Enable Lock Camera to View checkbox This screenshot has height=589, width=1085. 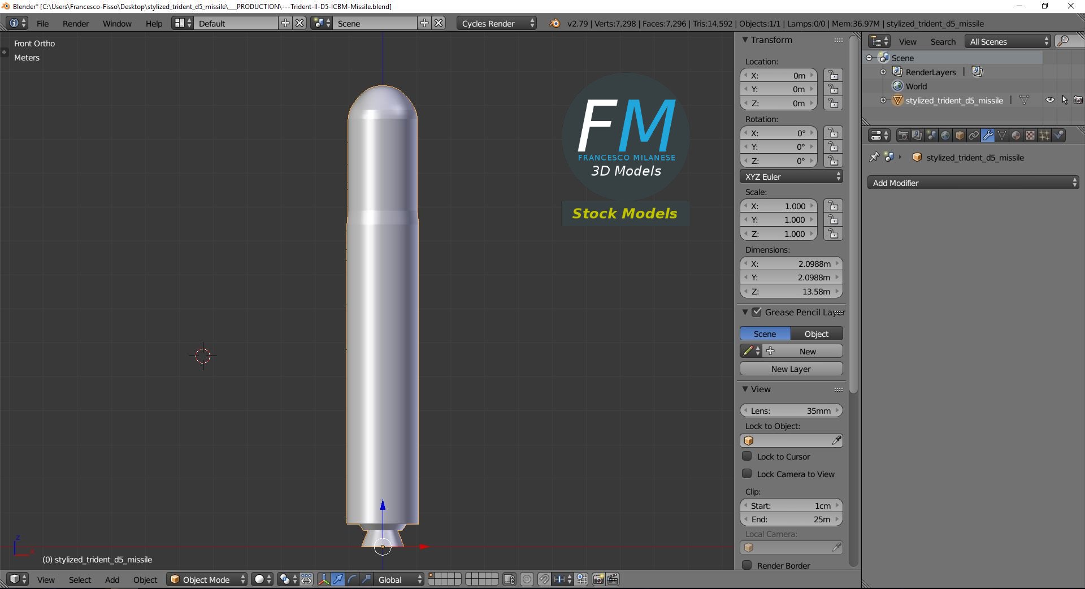(x=747, y=474)
